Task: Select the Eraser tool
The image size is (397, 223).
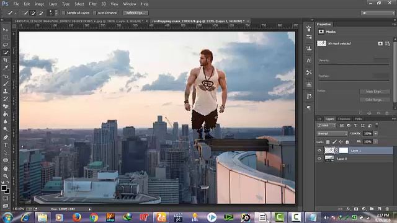Action: click(6, 107)
